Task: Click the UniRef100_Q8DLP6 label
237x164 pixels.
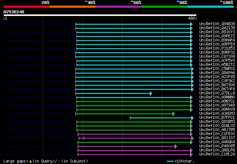Action: (217, 150)
